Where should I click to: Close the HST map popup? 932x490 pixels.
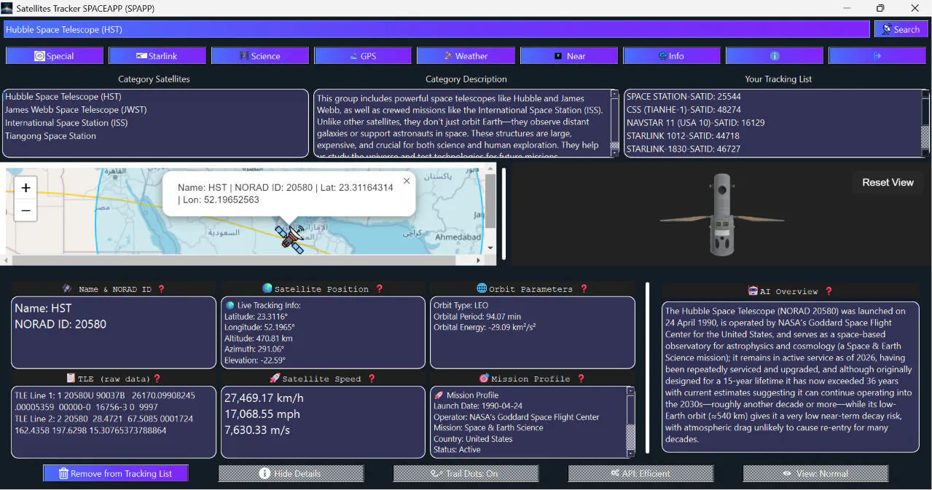coord(407,181)
